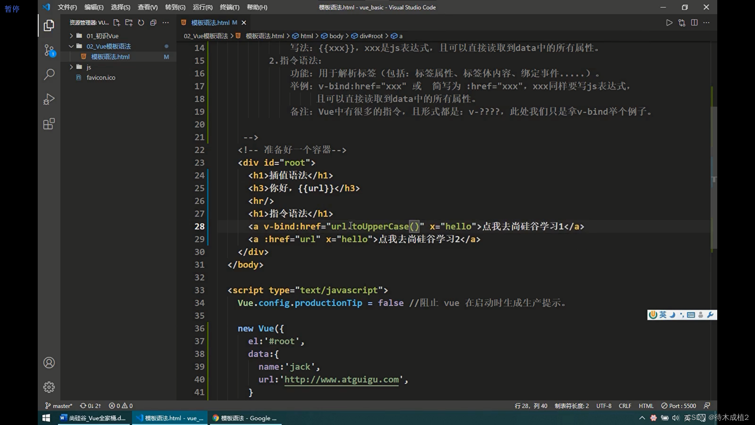
Task: Click the master branch indicator
Action: 59,406
